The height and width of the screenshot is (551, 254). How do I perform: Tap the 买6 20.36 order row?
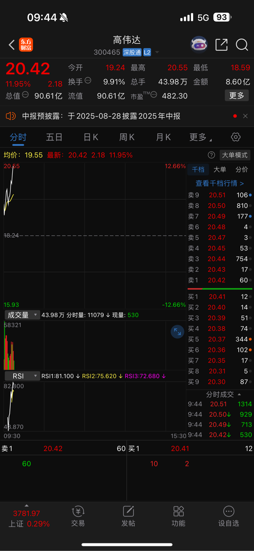click(220, 350)
